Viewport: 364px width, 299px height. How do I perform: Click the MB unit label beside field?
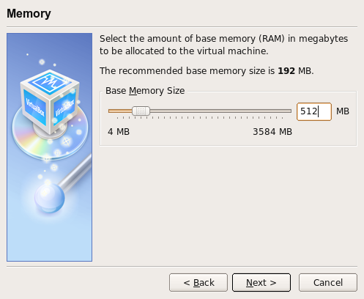[x=343, y=111]
